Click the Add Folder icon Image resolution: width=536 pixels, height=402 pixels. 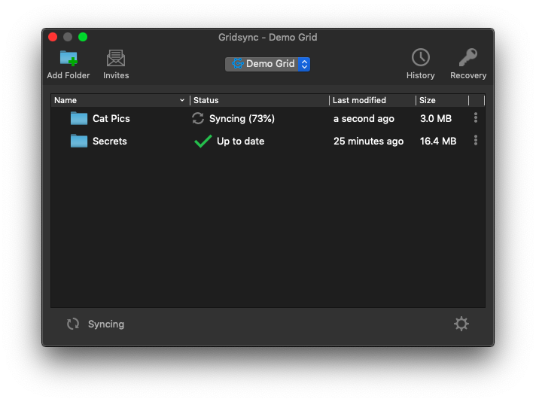(x=69, y=58)
